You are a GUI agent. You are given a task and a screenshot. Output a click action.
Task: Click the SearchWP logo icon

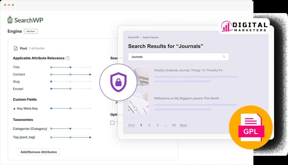(x=10, y=20)
